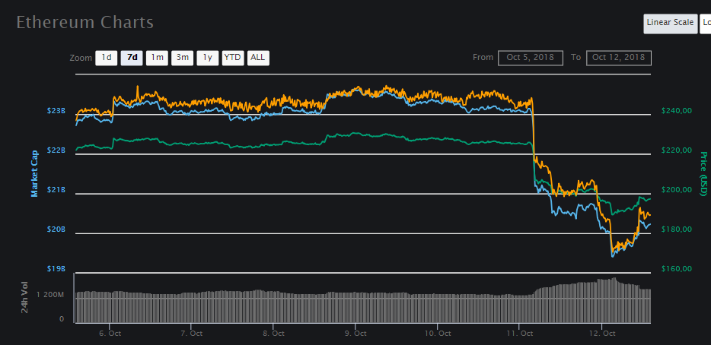Click the $200,00 price label
The width and height of the screenshot is (711, 345).
point(677,190)
